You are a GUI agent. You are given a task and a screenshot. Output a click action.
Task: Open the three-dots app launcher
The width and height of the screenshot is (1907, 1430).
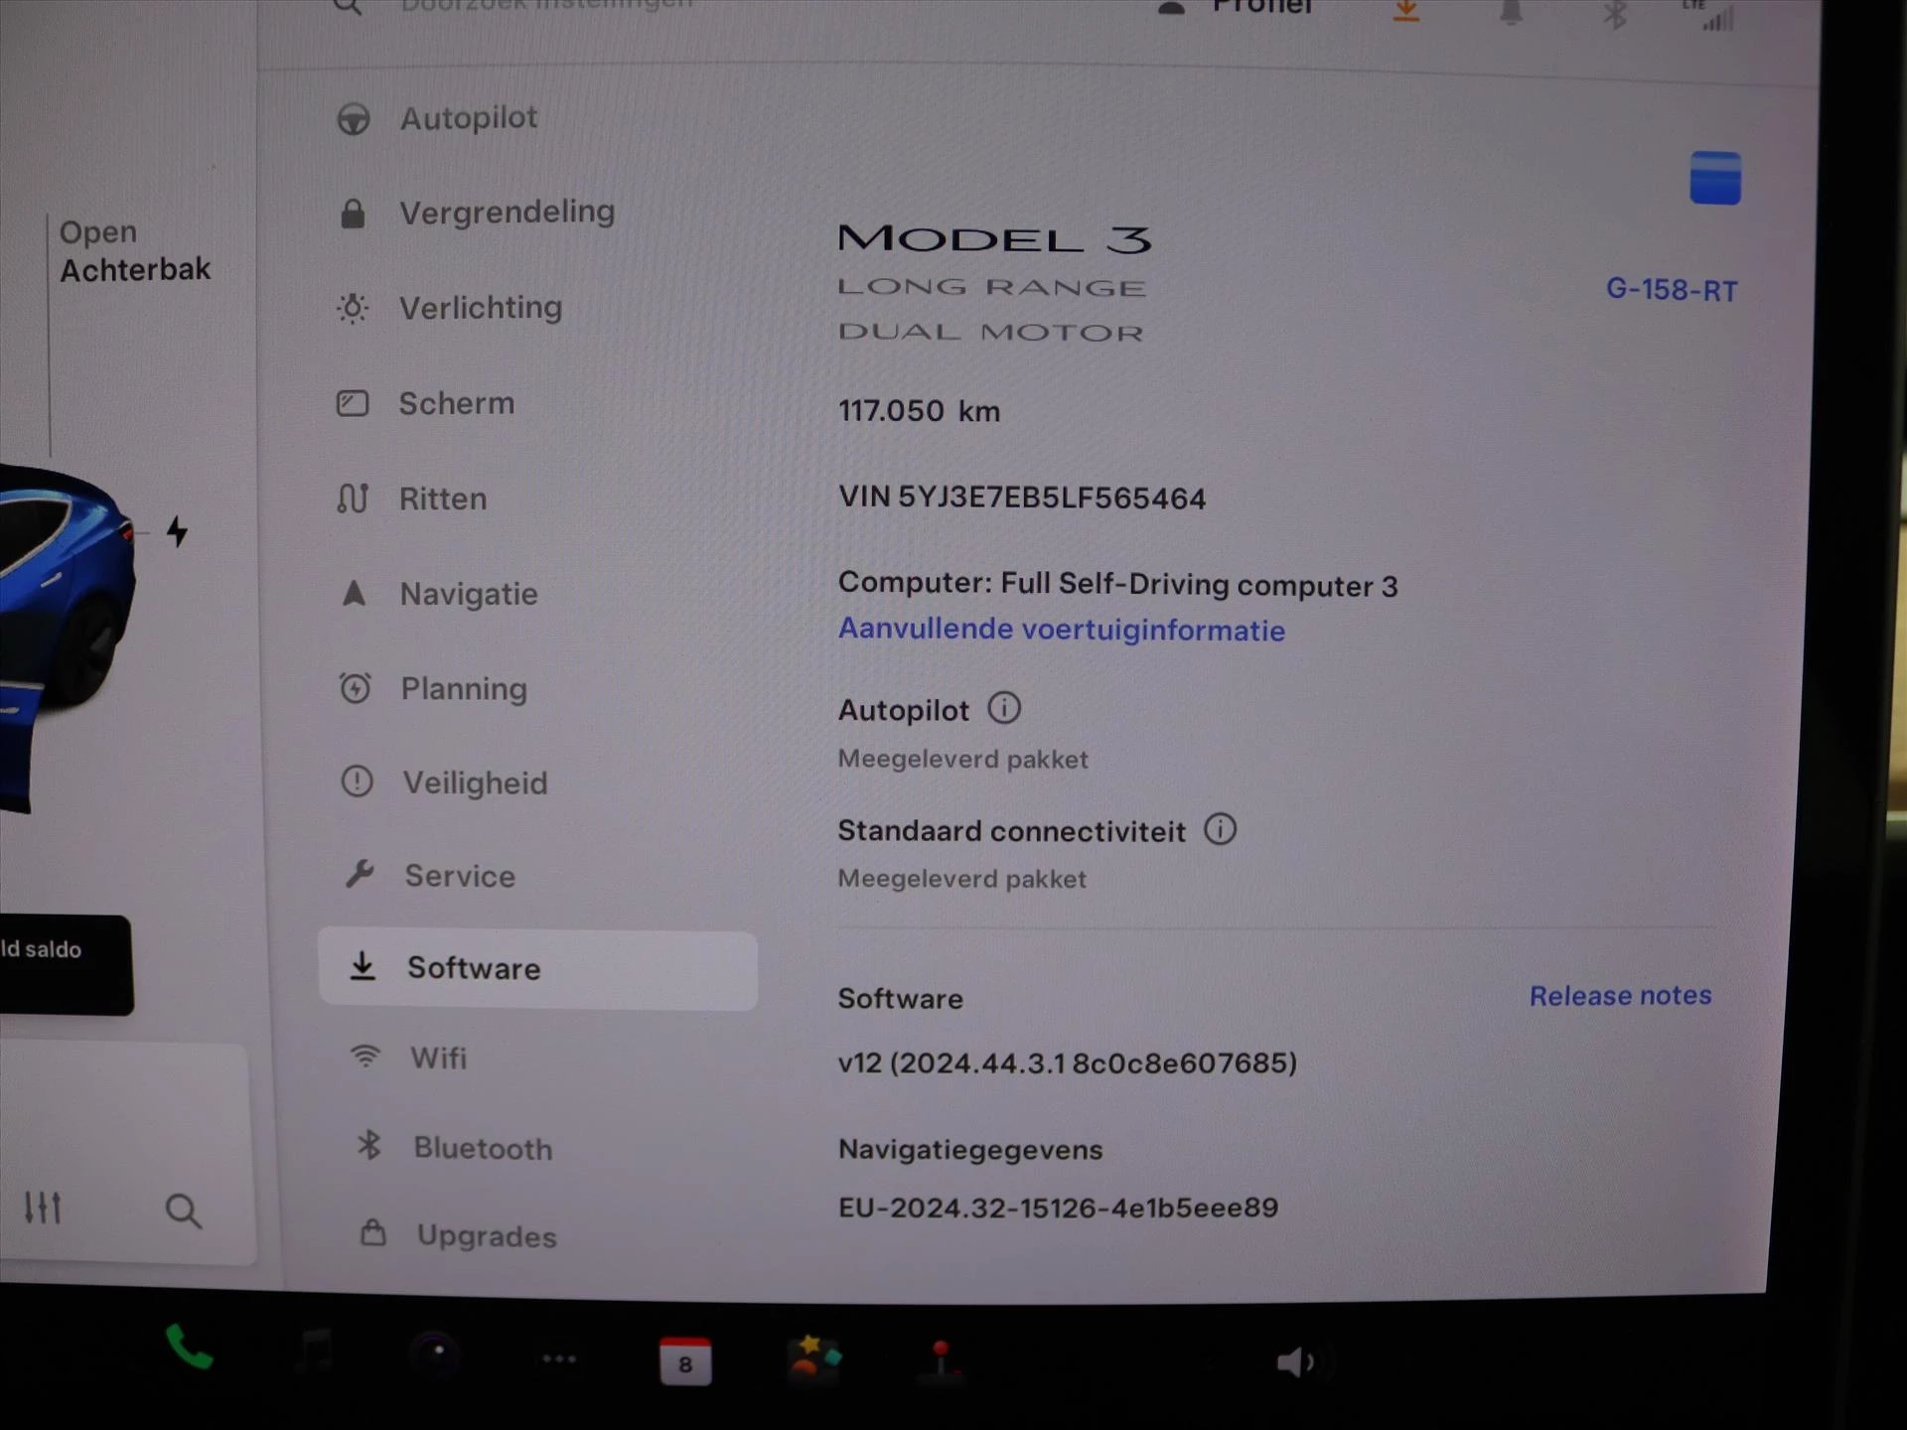pos(559,1358)
